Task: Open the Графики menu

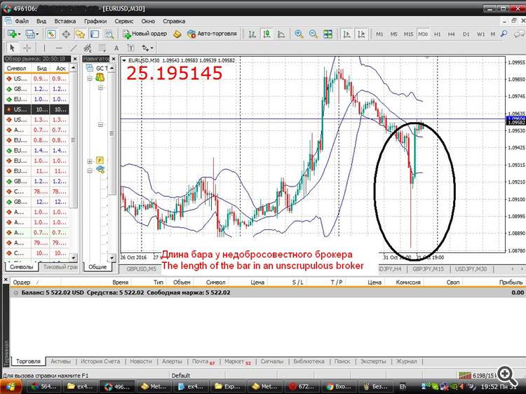Action: (95, 21)
